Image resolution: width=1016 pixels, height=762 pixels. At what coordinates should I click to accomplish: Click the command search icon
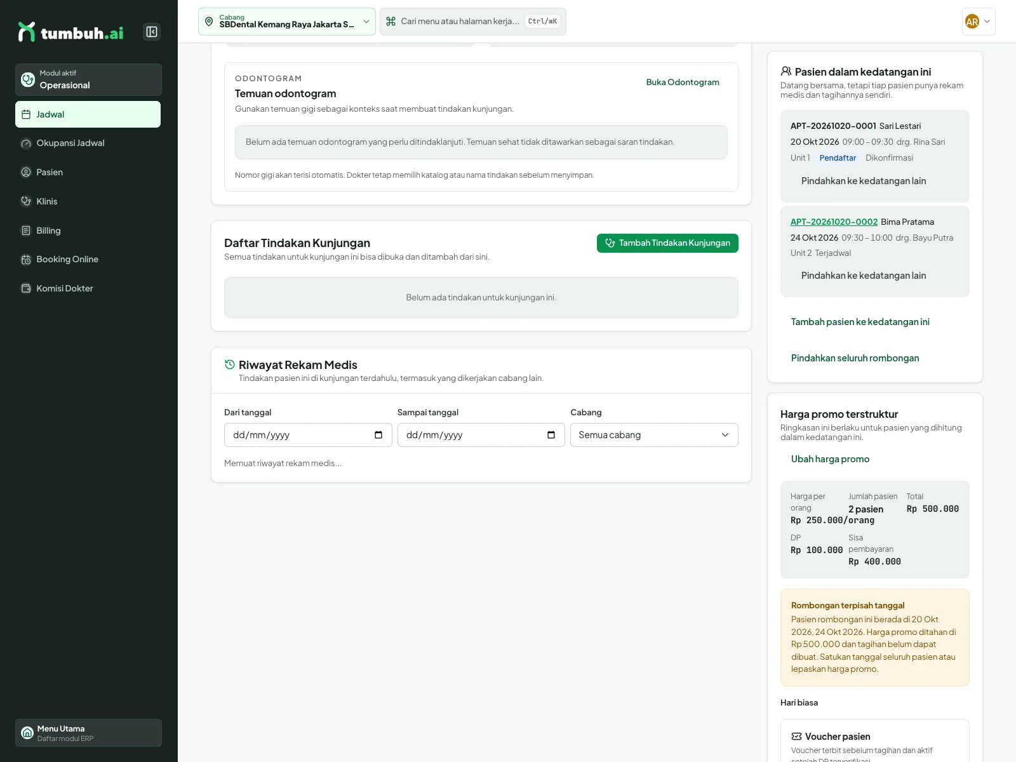(391, 22)
